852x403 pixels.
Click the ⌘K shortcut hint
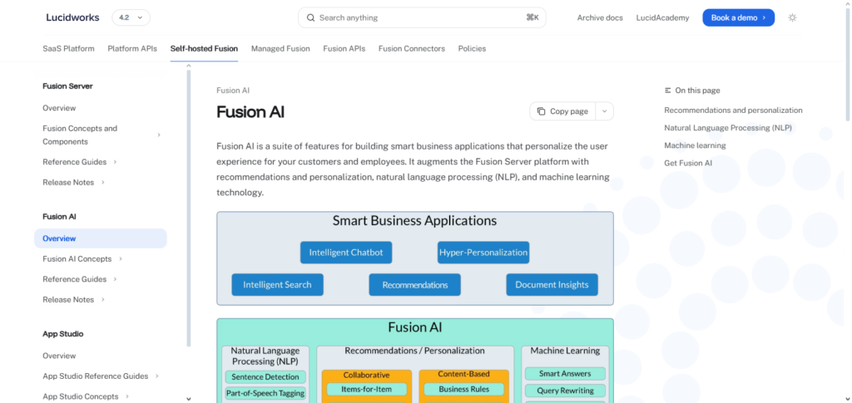[532, 17]
